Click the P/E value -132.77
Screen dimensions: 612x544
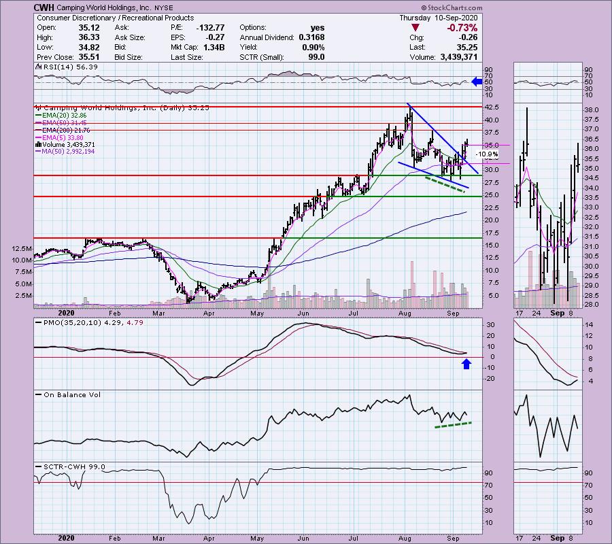tap(210, 28)
